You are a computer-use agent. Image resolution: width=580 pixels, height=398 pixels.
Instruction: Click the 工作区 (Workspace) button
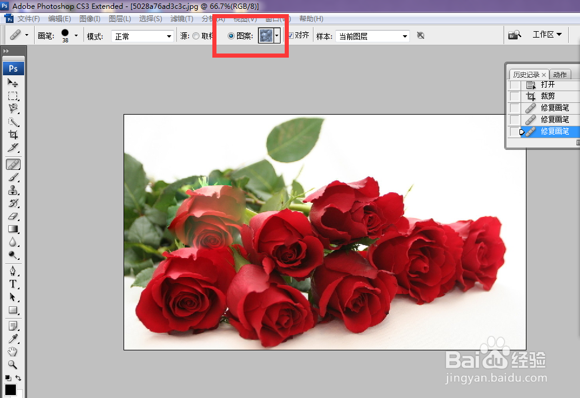coord(544,35)
